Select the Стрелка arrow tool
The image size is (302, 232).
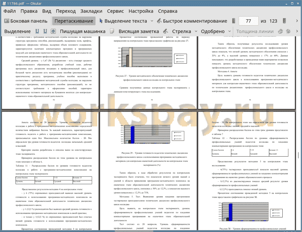click(x=182, y=31)
